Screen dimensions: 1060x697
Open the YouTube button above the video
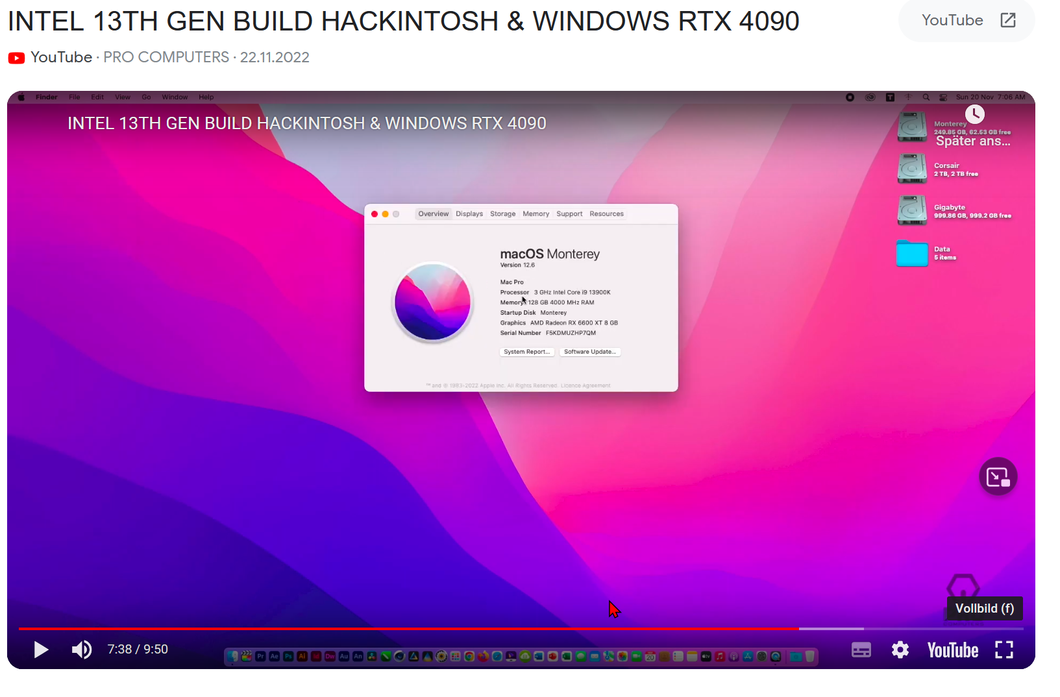(967, 21)
